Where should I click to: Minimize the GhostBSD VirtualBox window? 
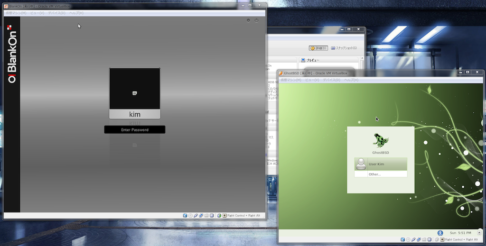(x=460, y=72)
